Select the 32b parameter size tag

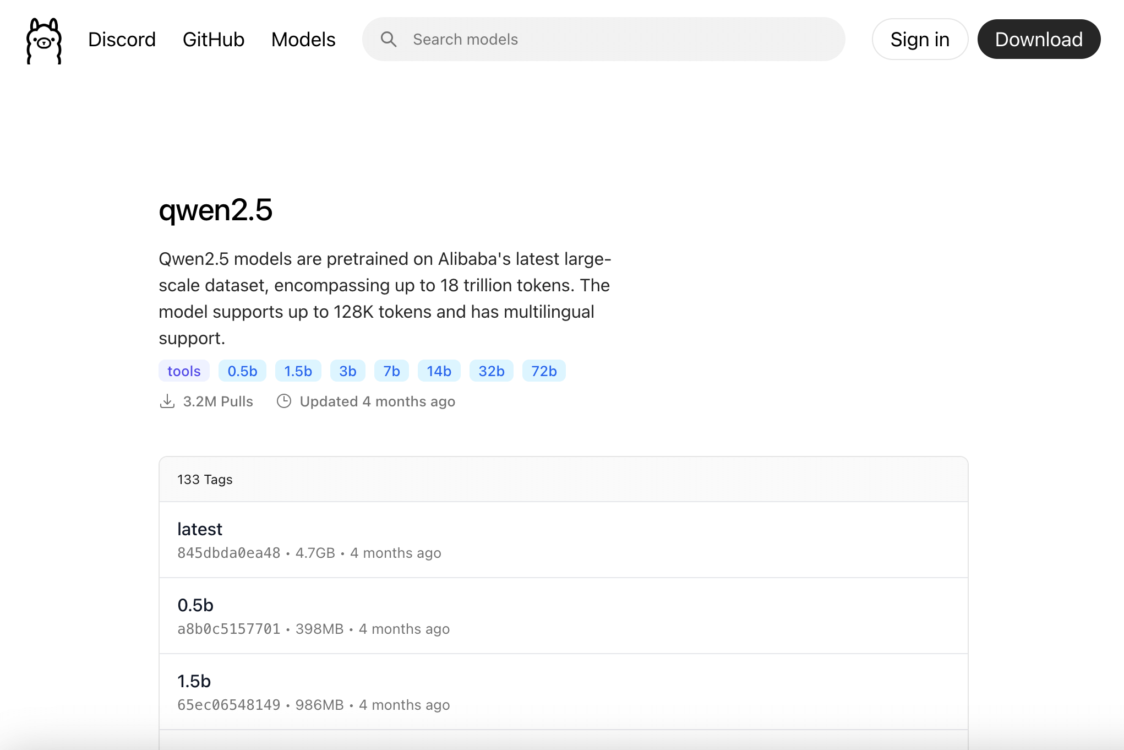491,371
